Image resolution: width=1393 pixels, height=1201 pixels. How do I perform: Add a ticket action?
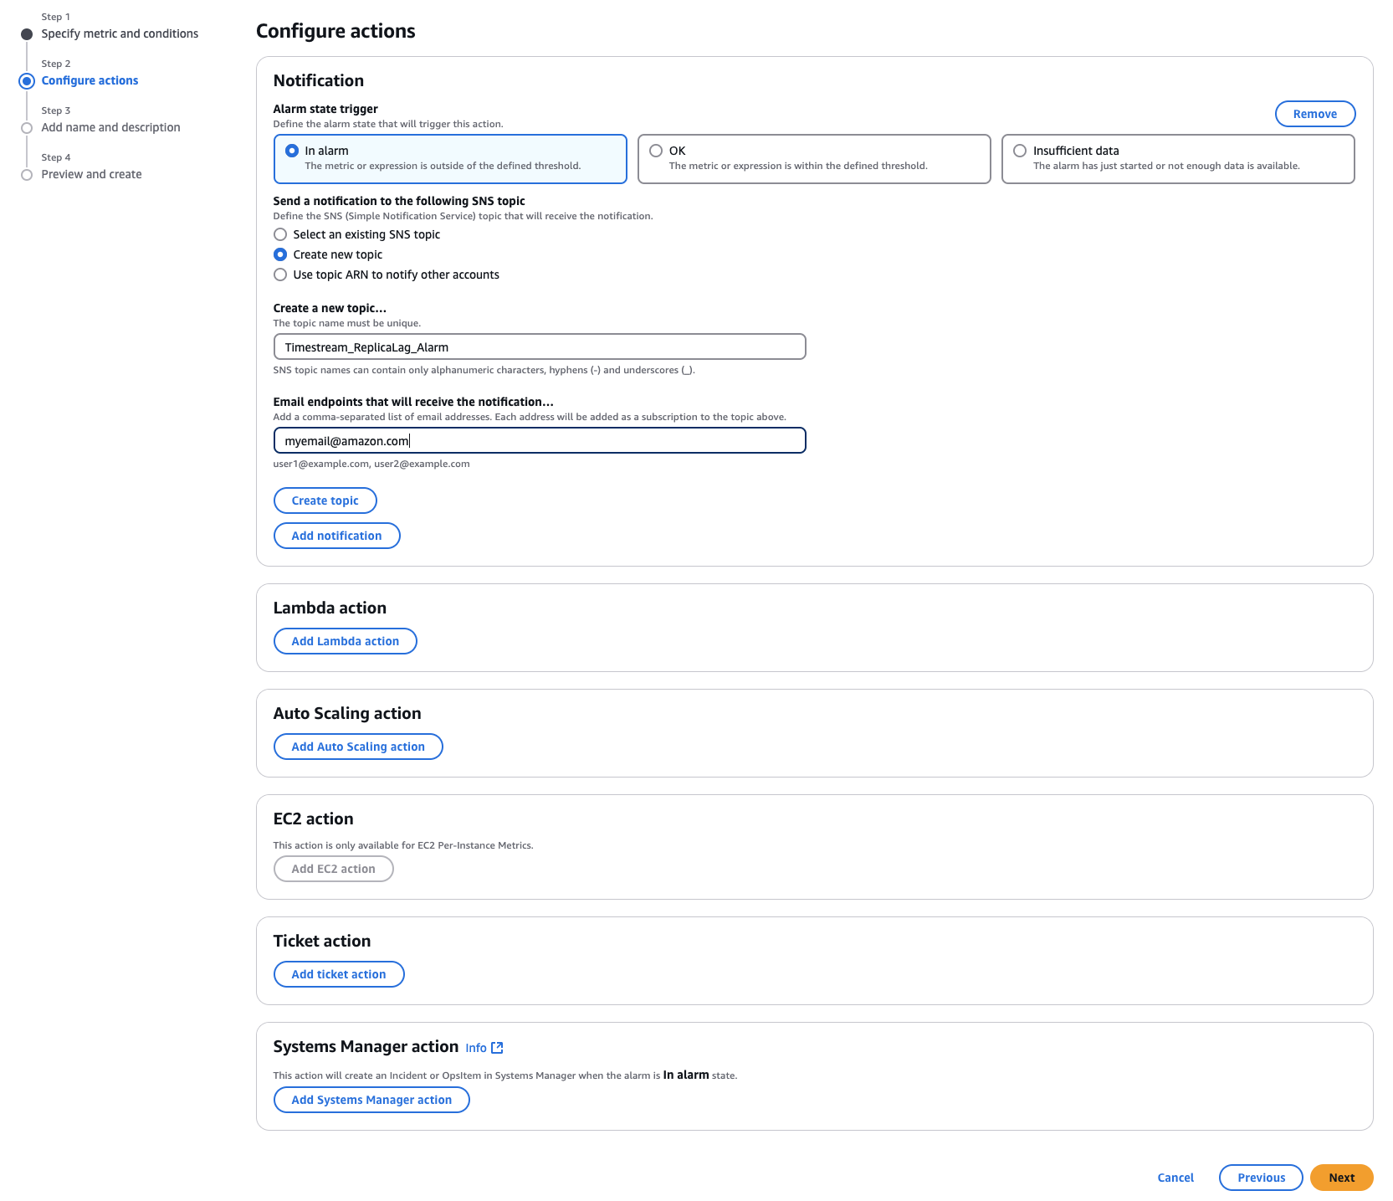coord(338,973)
